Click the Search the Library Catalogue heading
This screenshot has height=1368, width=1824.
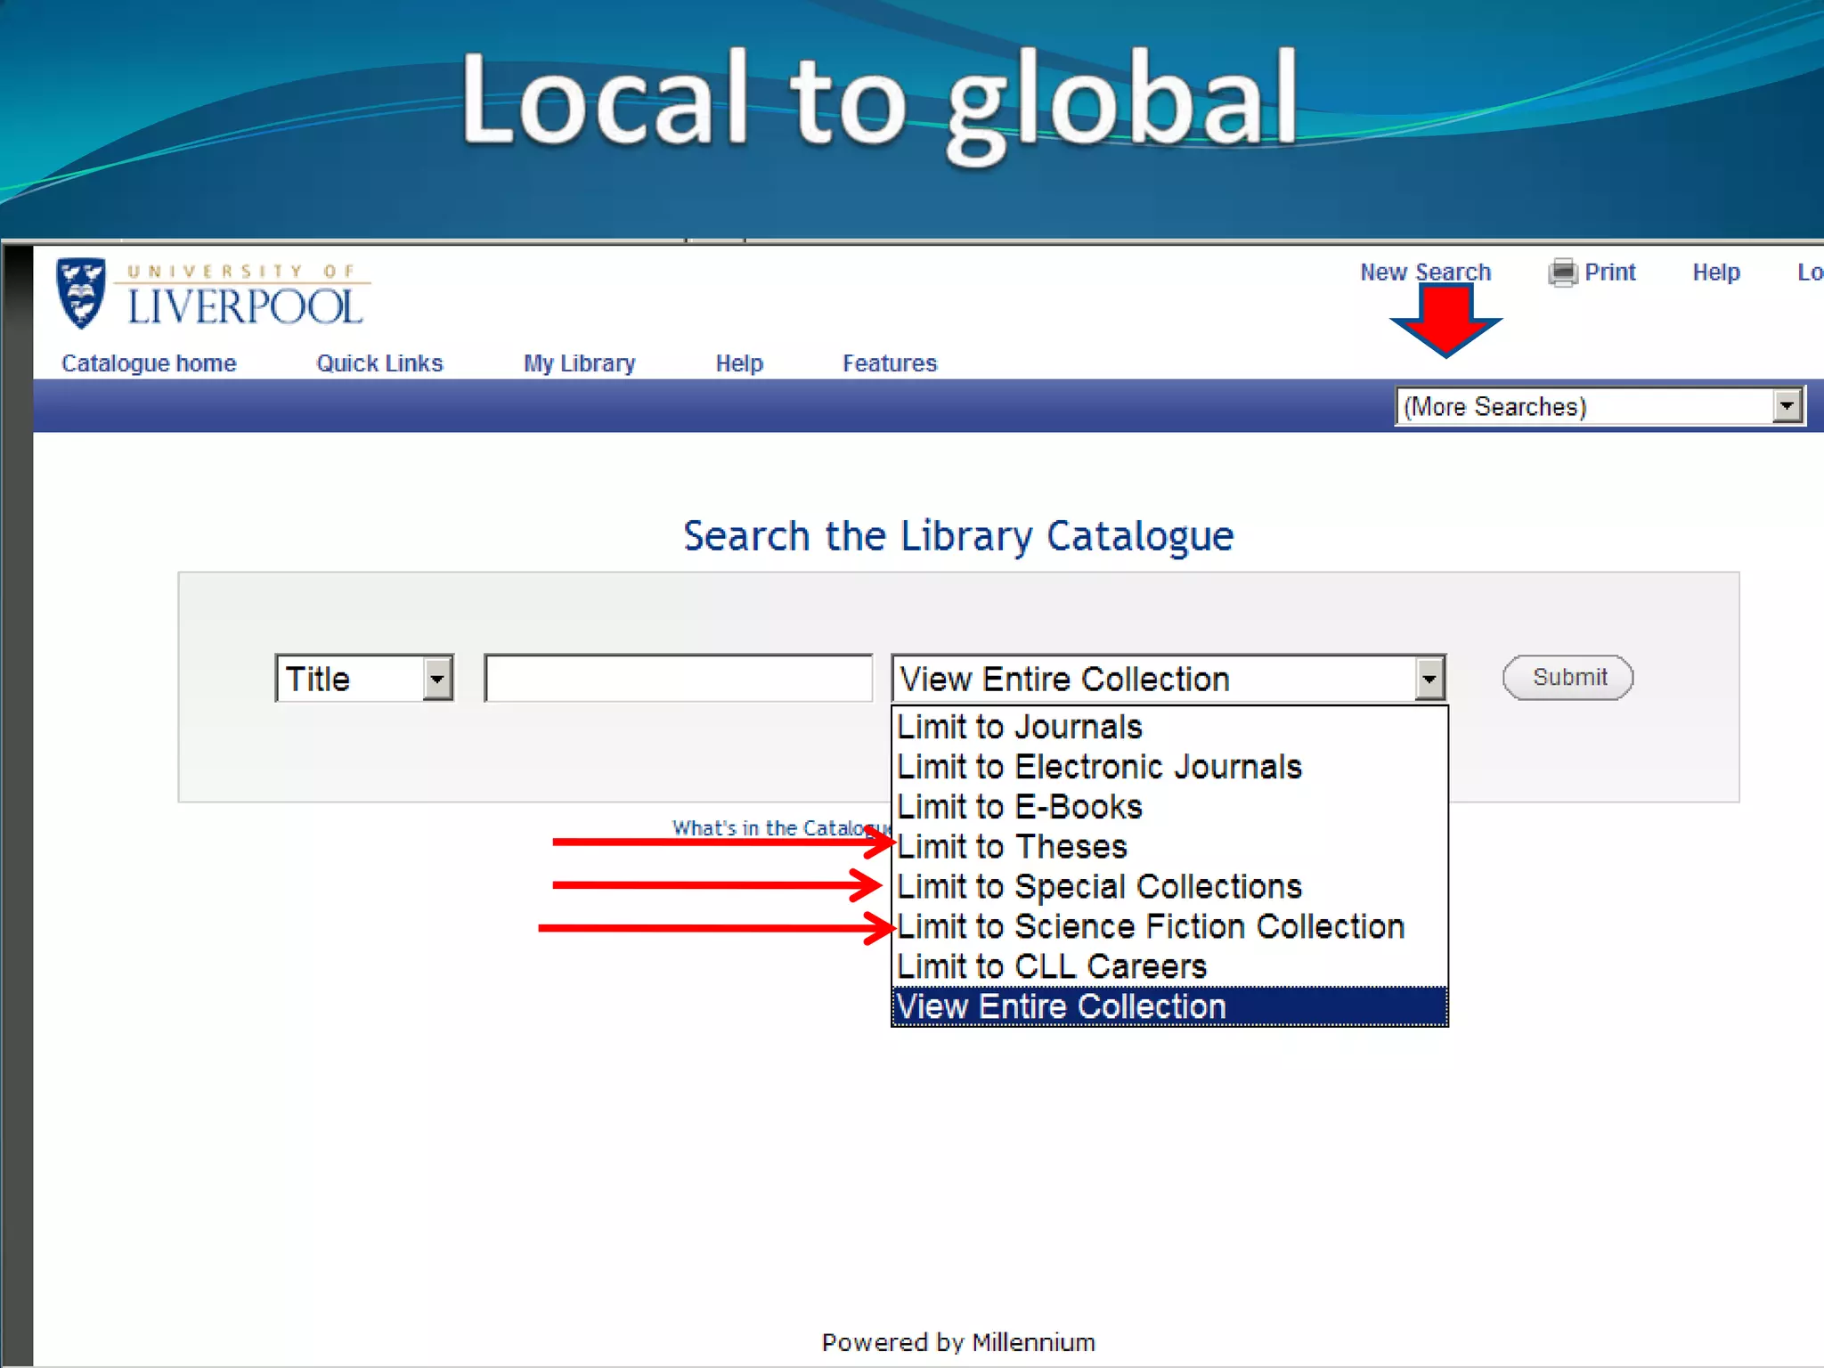[x=958, y=536]
